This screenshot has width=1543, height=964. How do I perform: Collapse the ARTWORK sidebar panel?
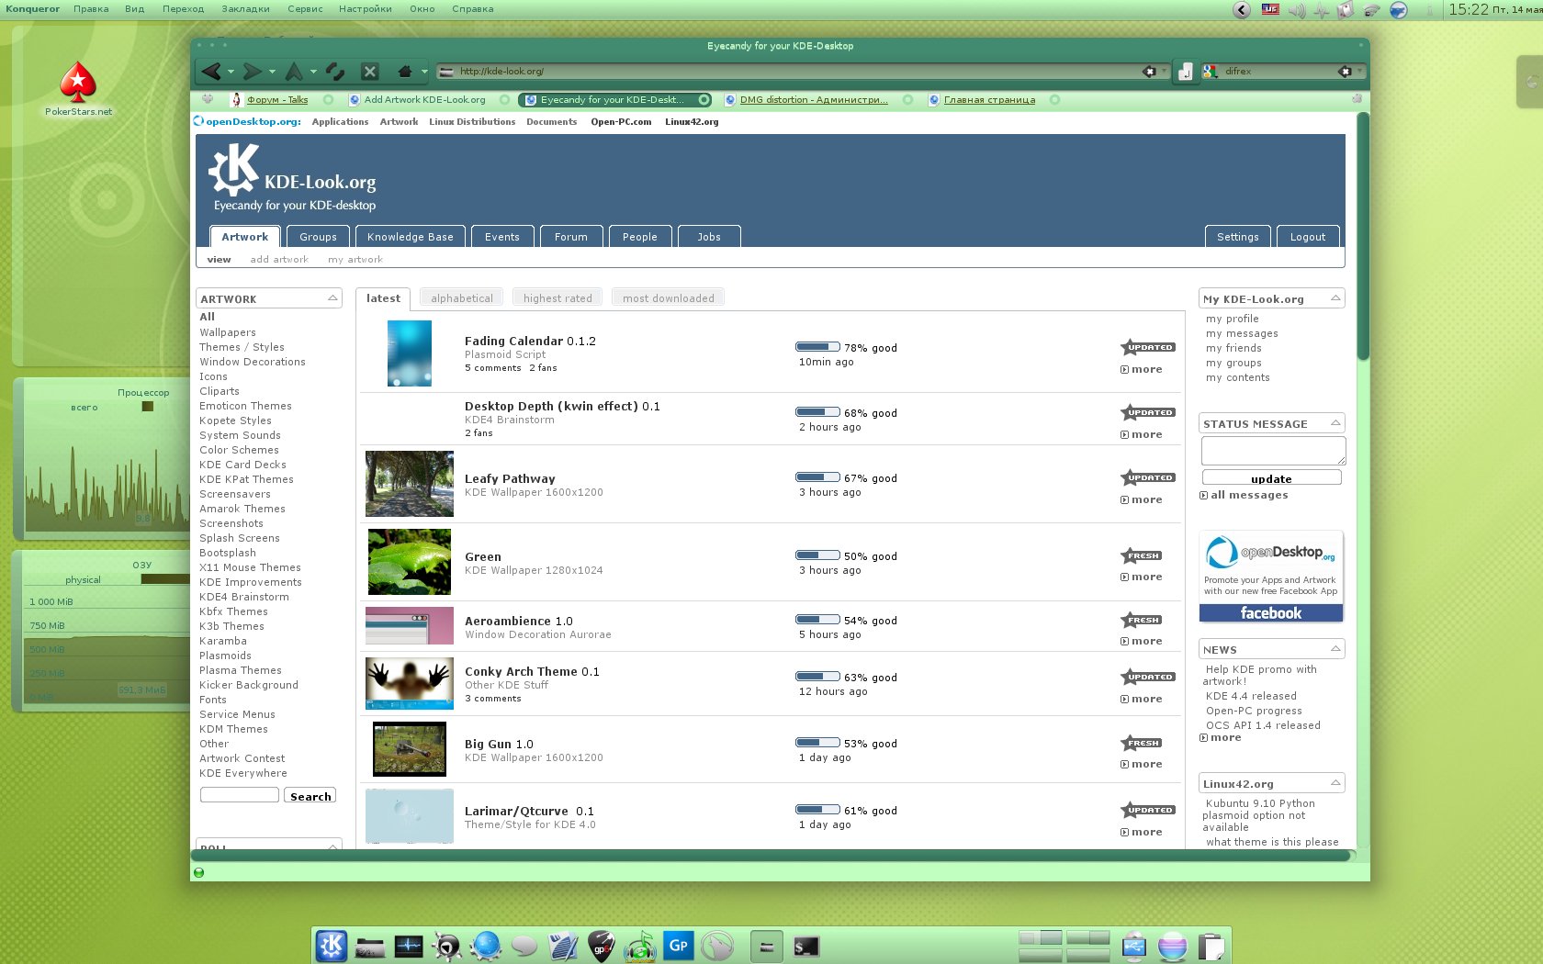[332, 298]
